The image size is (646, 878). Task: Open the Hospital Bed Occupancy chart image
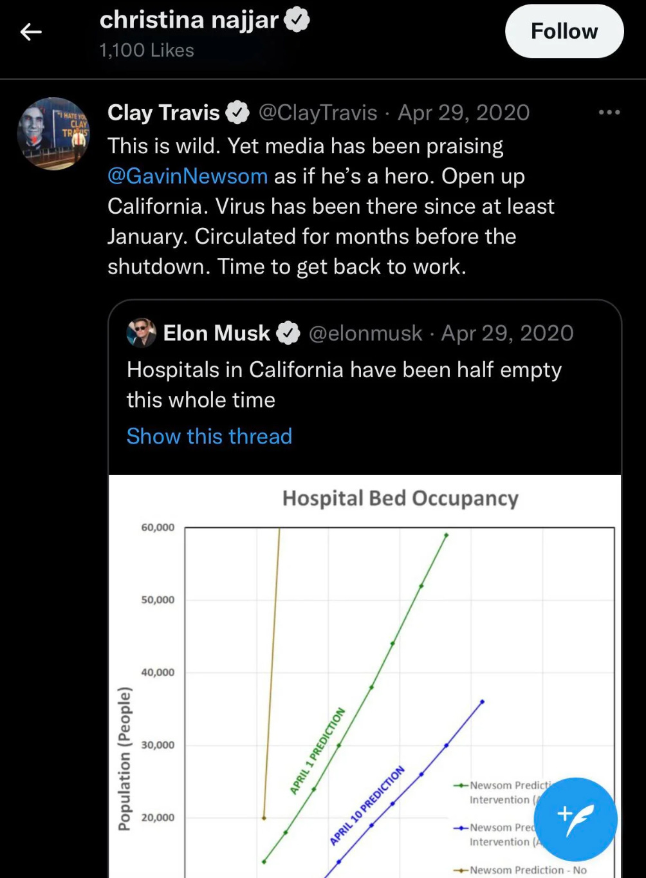(x=365, y=677)
